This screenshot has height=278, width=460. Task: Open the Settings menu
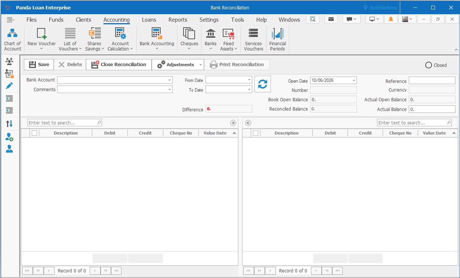point(209,20)
